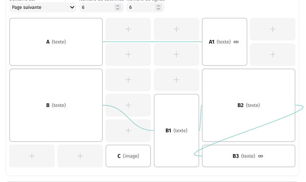Select the B2 text block

[248, 105]
